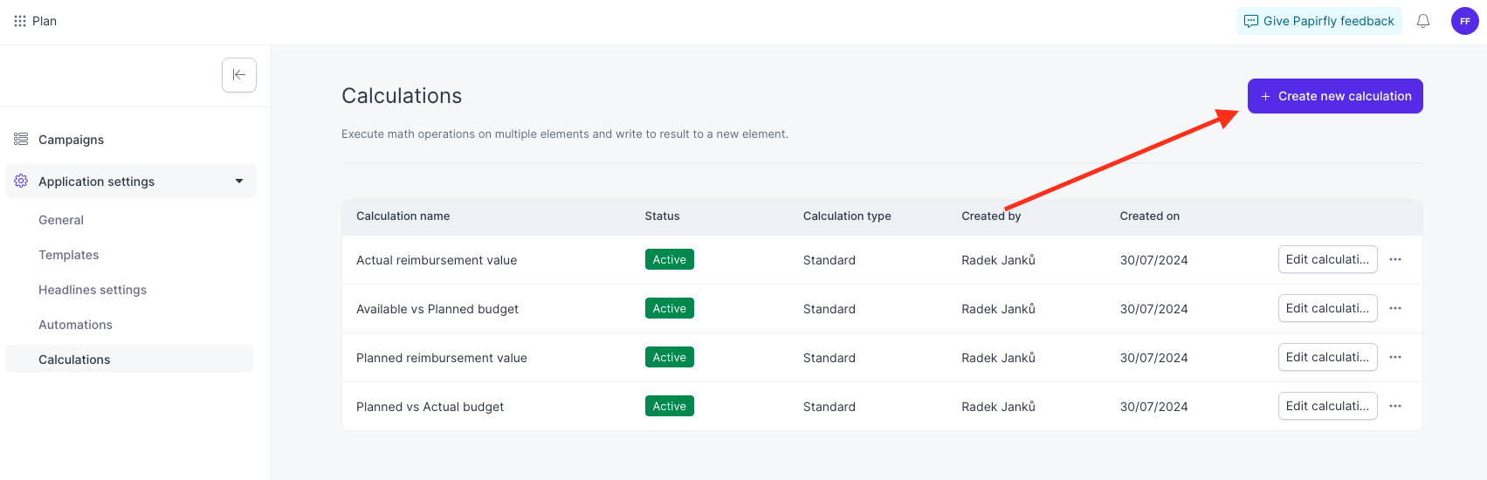Viewport: 1487px width, 480px height.
Task: Open more options for Planned reimbursement value
Action: click(1395, 357)
